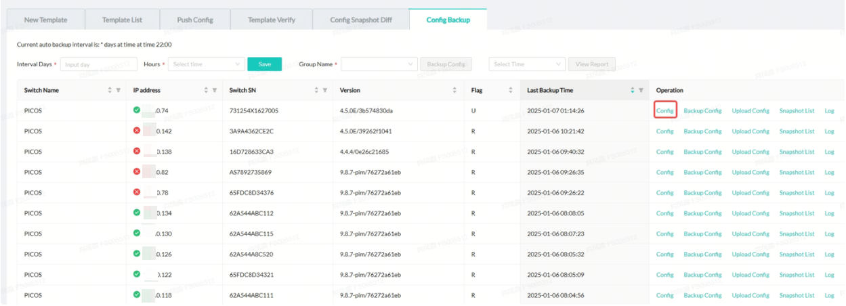The height and width of the screenshot is (306, 846).
Task: Go to the Push Config tab
Action: (195, 20)
